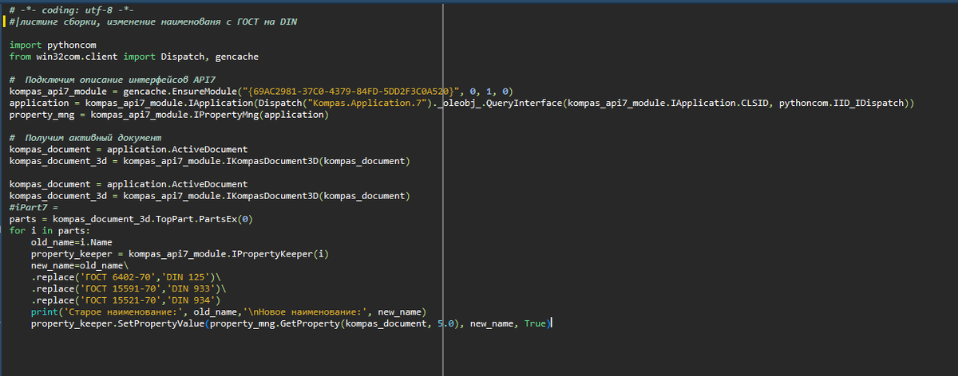Click the 'old_name=i.Name' line
Screen dimensions: 958x376
[72, 241]
